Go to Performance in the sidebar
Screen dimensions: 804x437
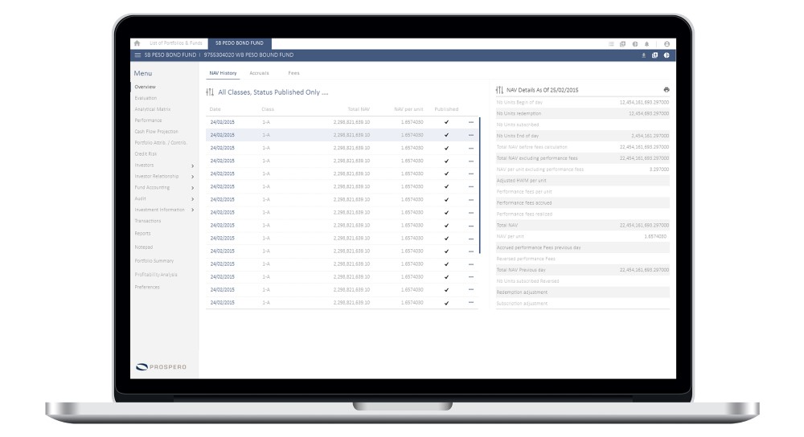pyautogui.click(x=148, y=121)
